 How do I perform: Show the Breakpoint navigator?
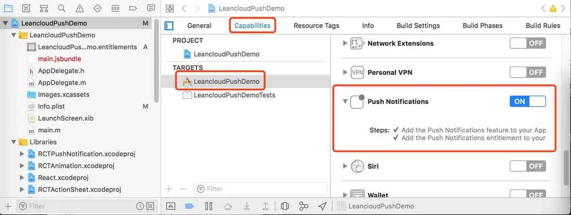[133, 8]
